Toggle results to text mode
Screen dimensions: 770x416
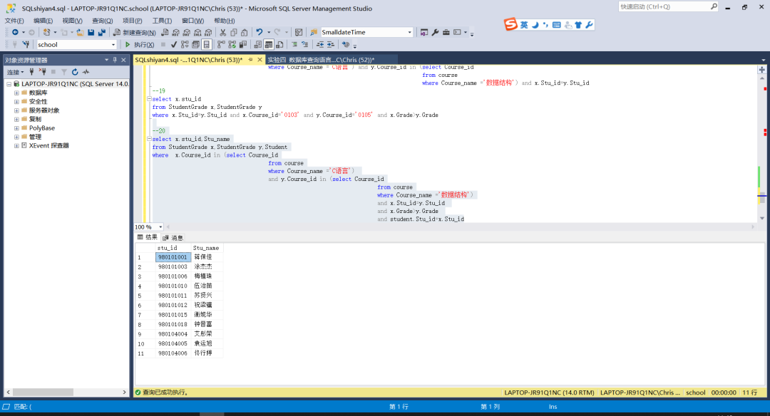pyautogui.click(x=258, y=45)
